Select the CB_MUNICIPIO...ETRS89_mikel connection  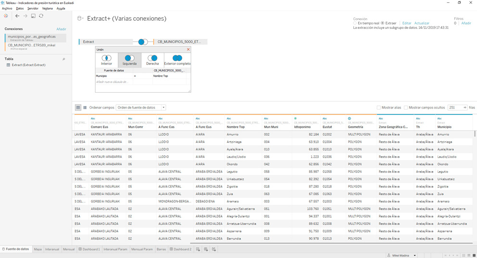coord(35,47)
